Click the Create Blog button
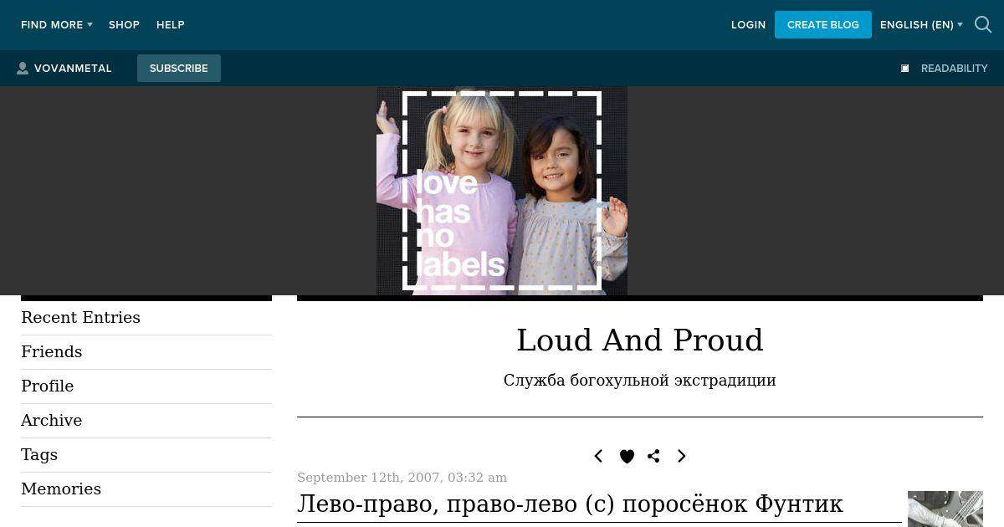 tap(823, 25)
